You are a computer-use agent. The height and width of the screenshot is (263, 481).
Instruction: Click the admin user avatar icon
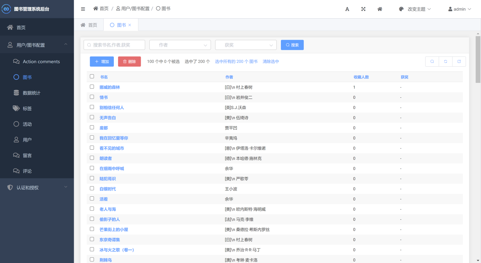click(x=450, y=9)
